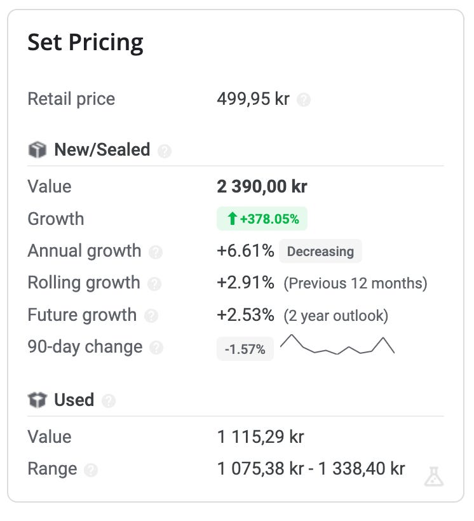Click the 90-day change help icon
The height and width of the screenshot is (521, 474).
pos(156,348)
